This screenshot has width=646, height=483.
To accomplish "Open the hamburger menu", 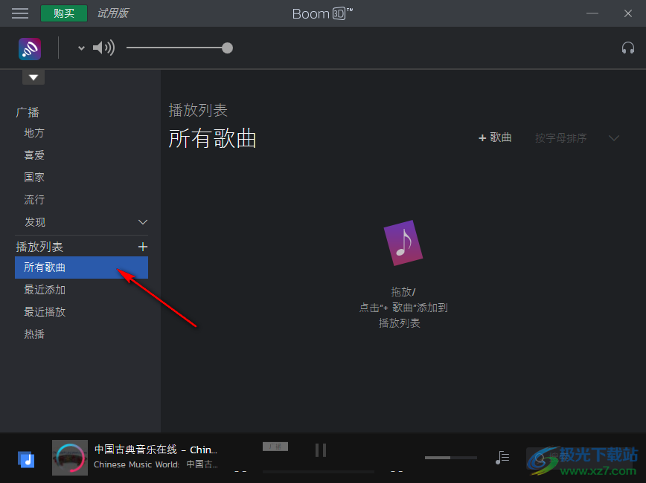I will (x=20, y=13).
